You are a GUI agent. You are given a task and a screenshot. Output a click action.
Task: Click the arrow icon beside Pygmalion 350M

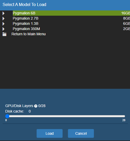(3, 29)
